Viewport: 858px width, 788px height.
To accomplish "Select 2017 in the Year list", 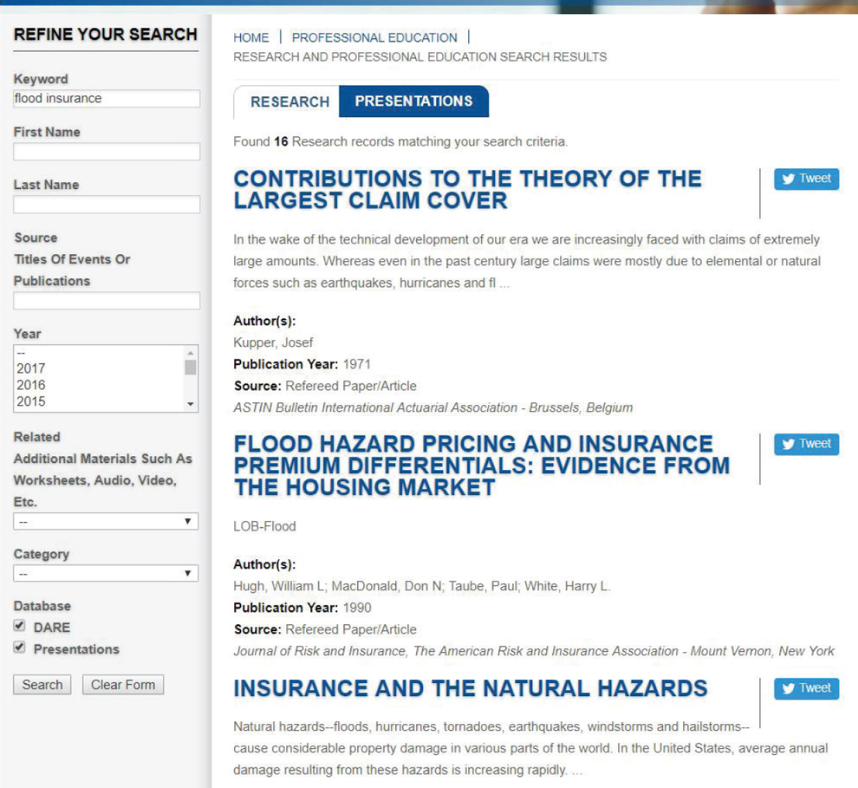I will 52,368.
